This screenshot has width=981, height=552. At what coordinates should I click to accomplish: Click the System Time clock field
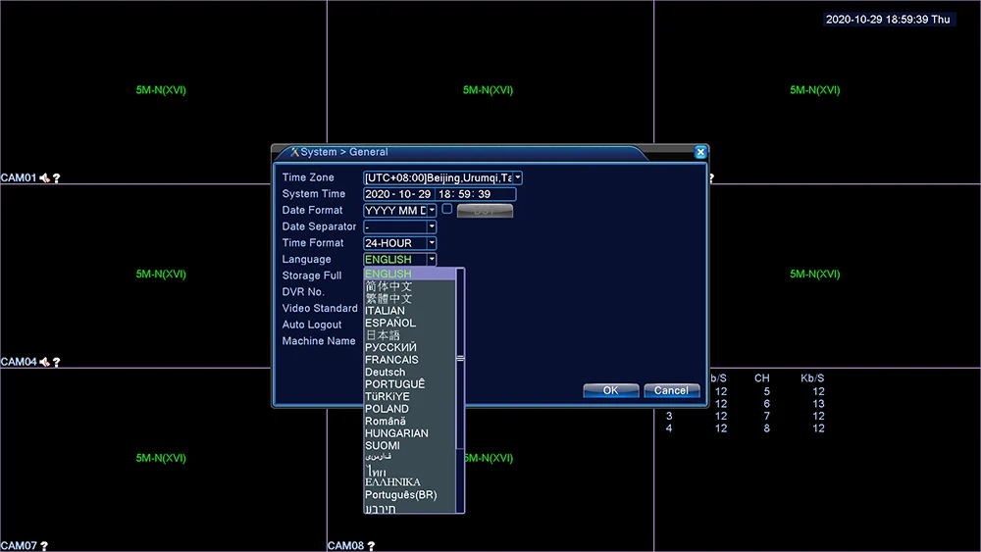(476, 194)
